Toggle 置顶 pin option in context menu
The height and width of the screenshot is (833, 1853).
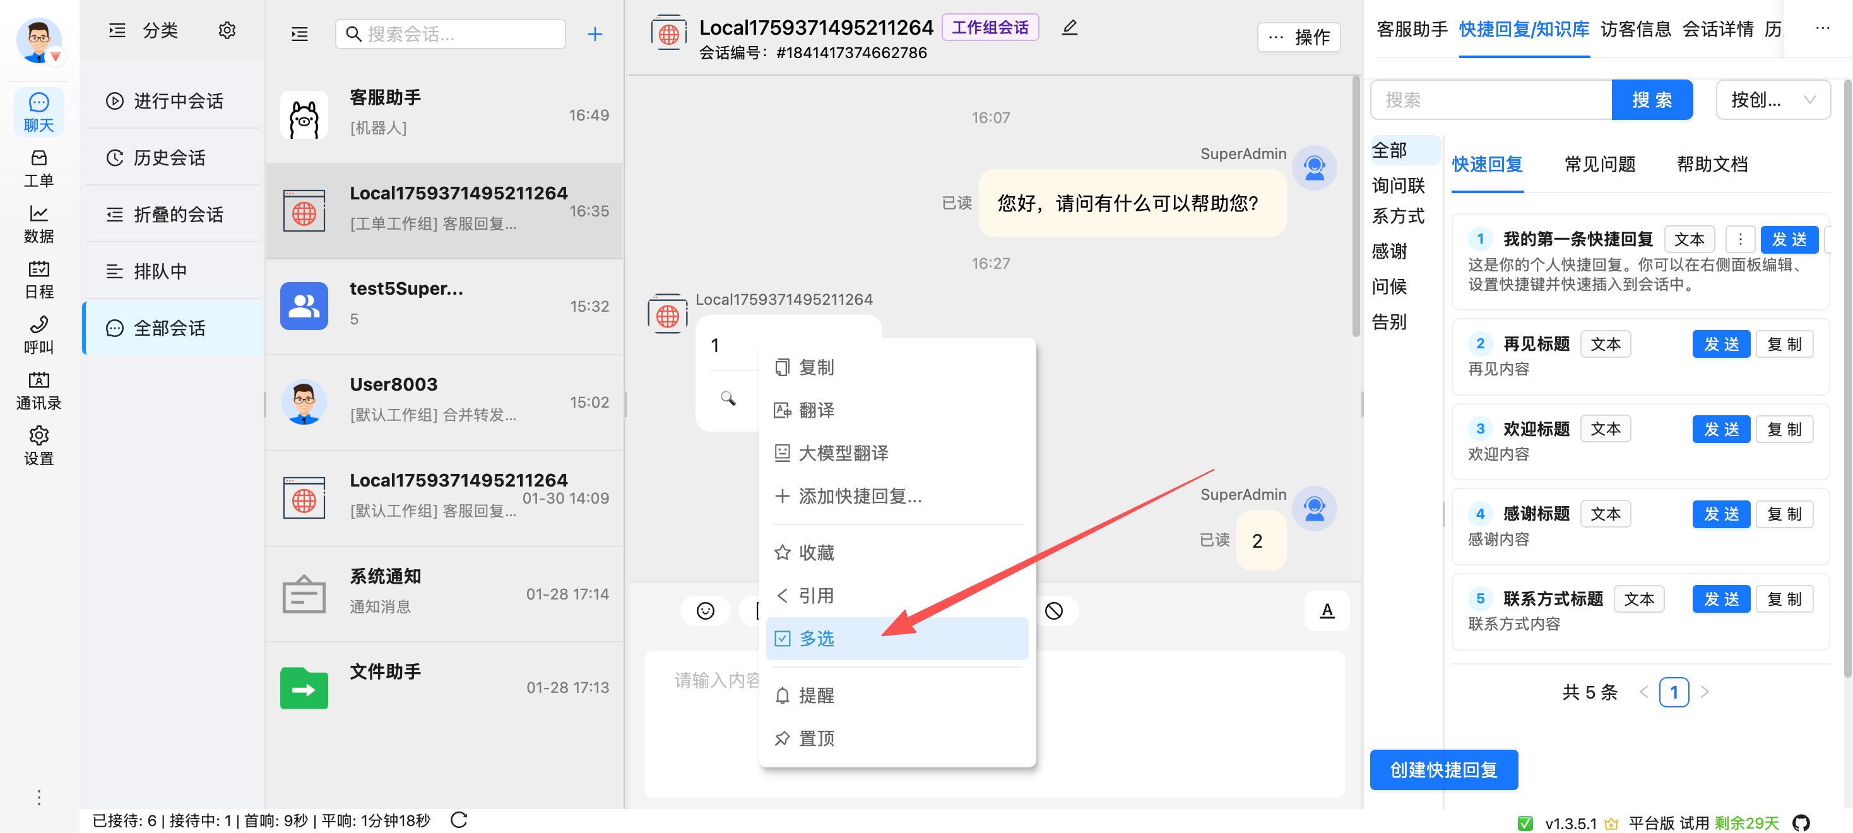pyautogui.click(x=815, y=738)
